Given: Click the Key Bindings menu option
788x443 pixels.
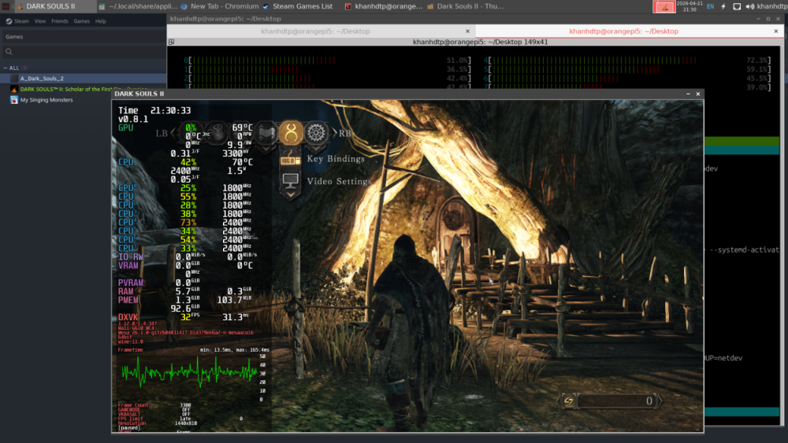Looking at the screenshot, I should click(x=336, y=159).
